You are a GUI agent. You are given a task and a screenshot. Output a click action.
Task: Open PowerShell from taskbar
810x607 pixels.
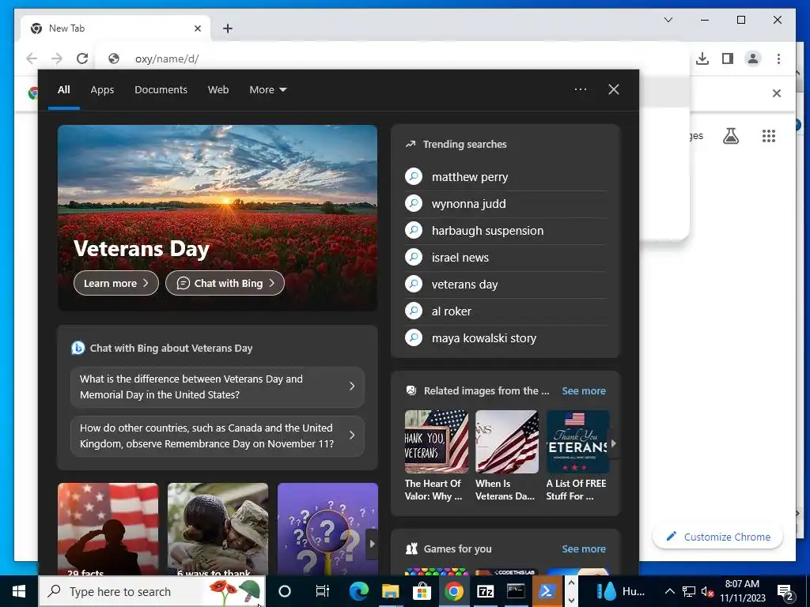coord(547,591)
